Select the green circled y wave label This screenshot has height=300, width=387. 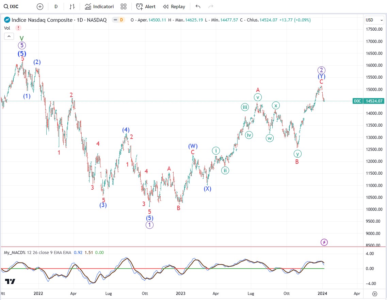pyautogui.click(x=298, y=154)
